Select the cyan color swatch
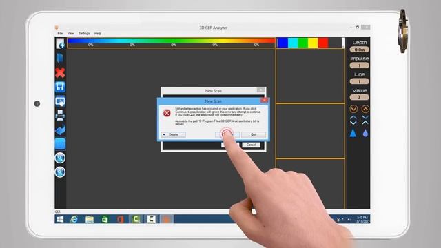The image size is (441, 248). [x=293, y=43]
